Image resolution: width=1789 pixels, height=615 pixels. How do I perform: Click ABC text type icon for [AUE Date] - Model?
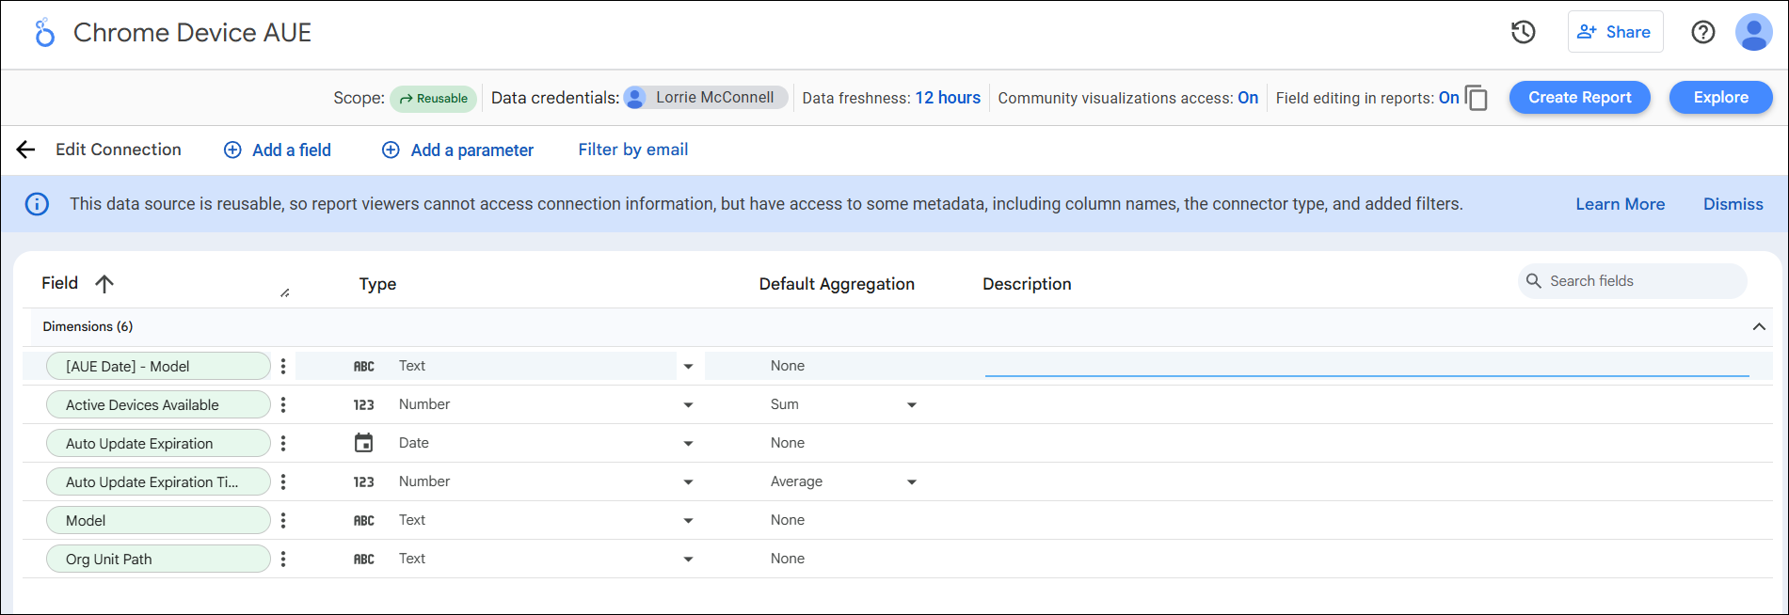(364, 367)
